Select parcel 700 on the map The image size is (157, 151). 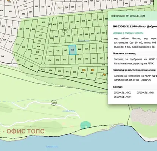tap(81, 35)
